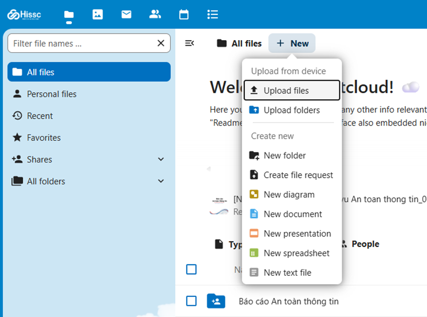This screenshot has height=317, width=427.
Task: Open the Photos app icon in header
Action: 98,14
